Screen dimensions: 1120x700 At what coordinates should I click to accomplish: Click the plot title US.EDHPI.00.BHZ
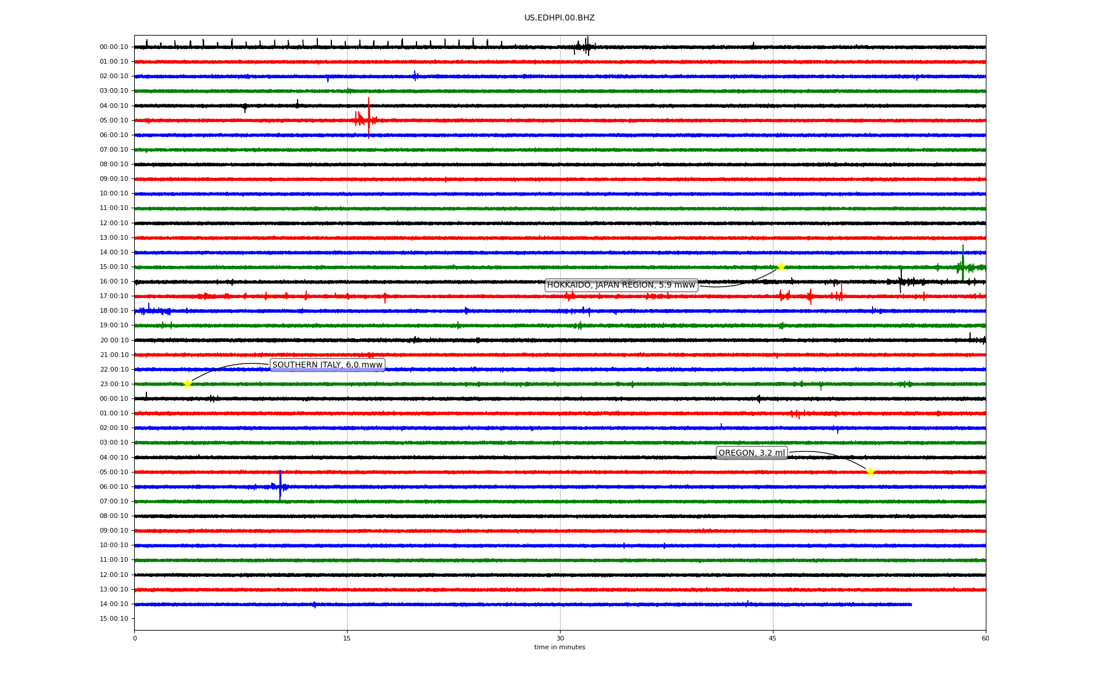click(559, 18)
